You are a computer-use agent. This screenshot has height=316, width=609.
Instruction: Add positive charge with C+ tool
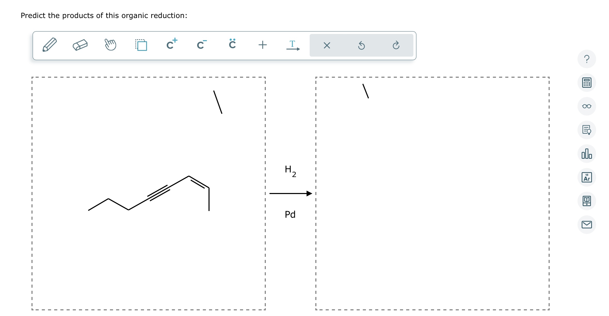[172, 44]
